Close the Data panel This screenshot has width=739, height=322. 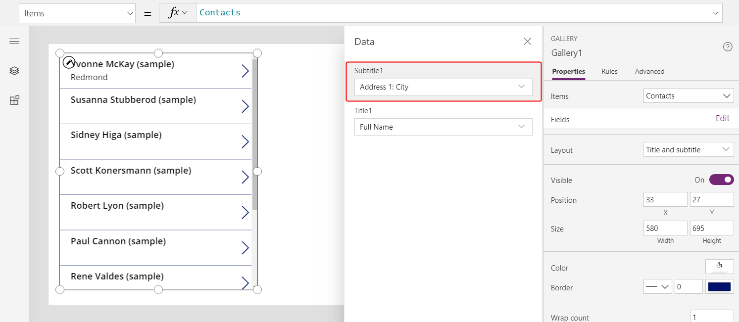coord(528,42)
